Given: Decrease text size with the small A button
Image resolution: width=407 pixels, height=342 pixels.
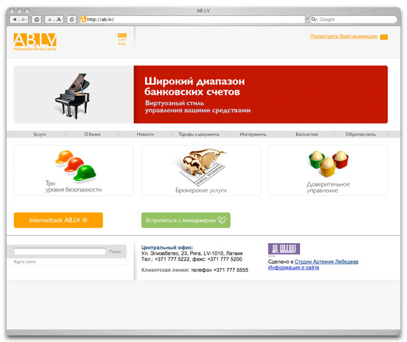Looking at the screenshot, I should tap(50, 20).
